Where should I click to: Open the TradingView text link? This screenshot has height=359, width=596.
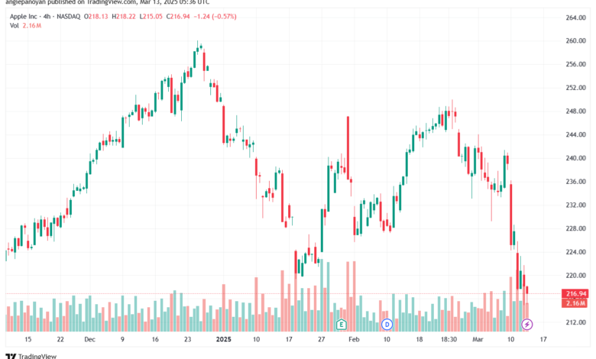pos(37,357)
